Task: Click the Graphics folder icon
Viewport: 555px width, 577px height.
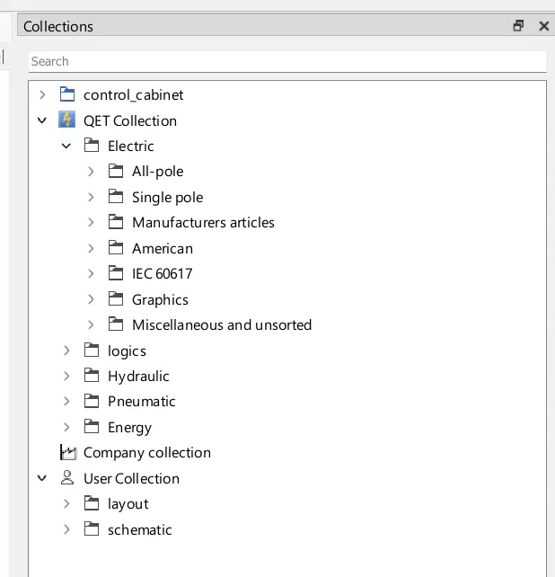Action: point(116,298)
